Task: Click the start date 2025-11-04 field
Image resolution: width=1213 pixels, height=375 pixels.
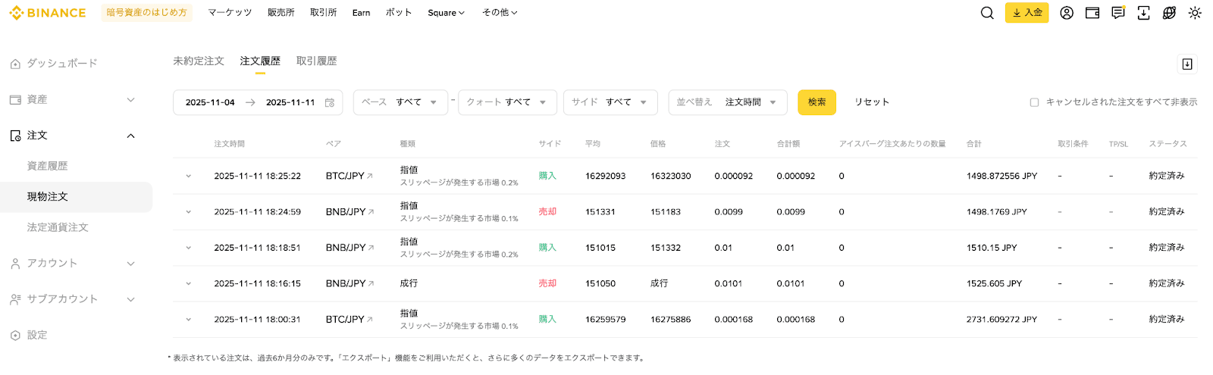Action: (210, 102)
